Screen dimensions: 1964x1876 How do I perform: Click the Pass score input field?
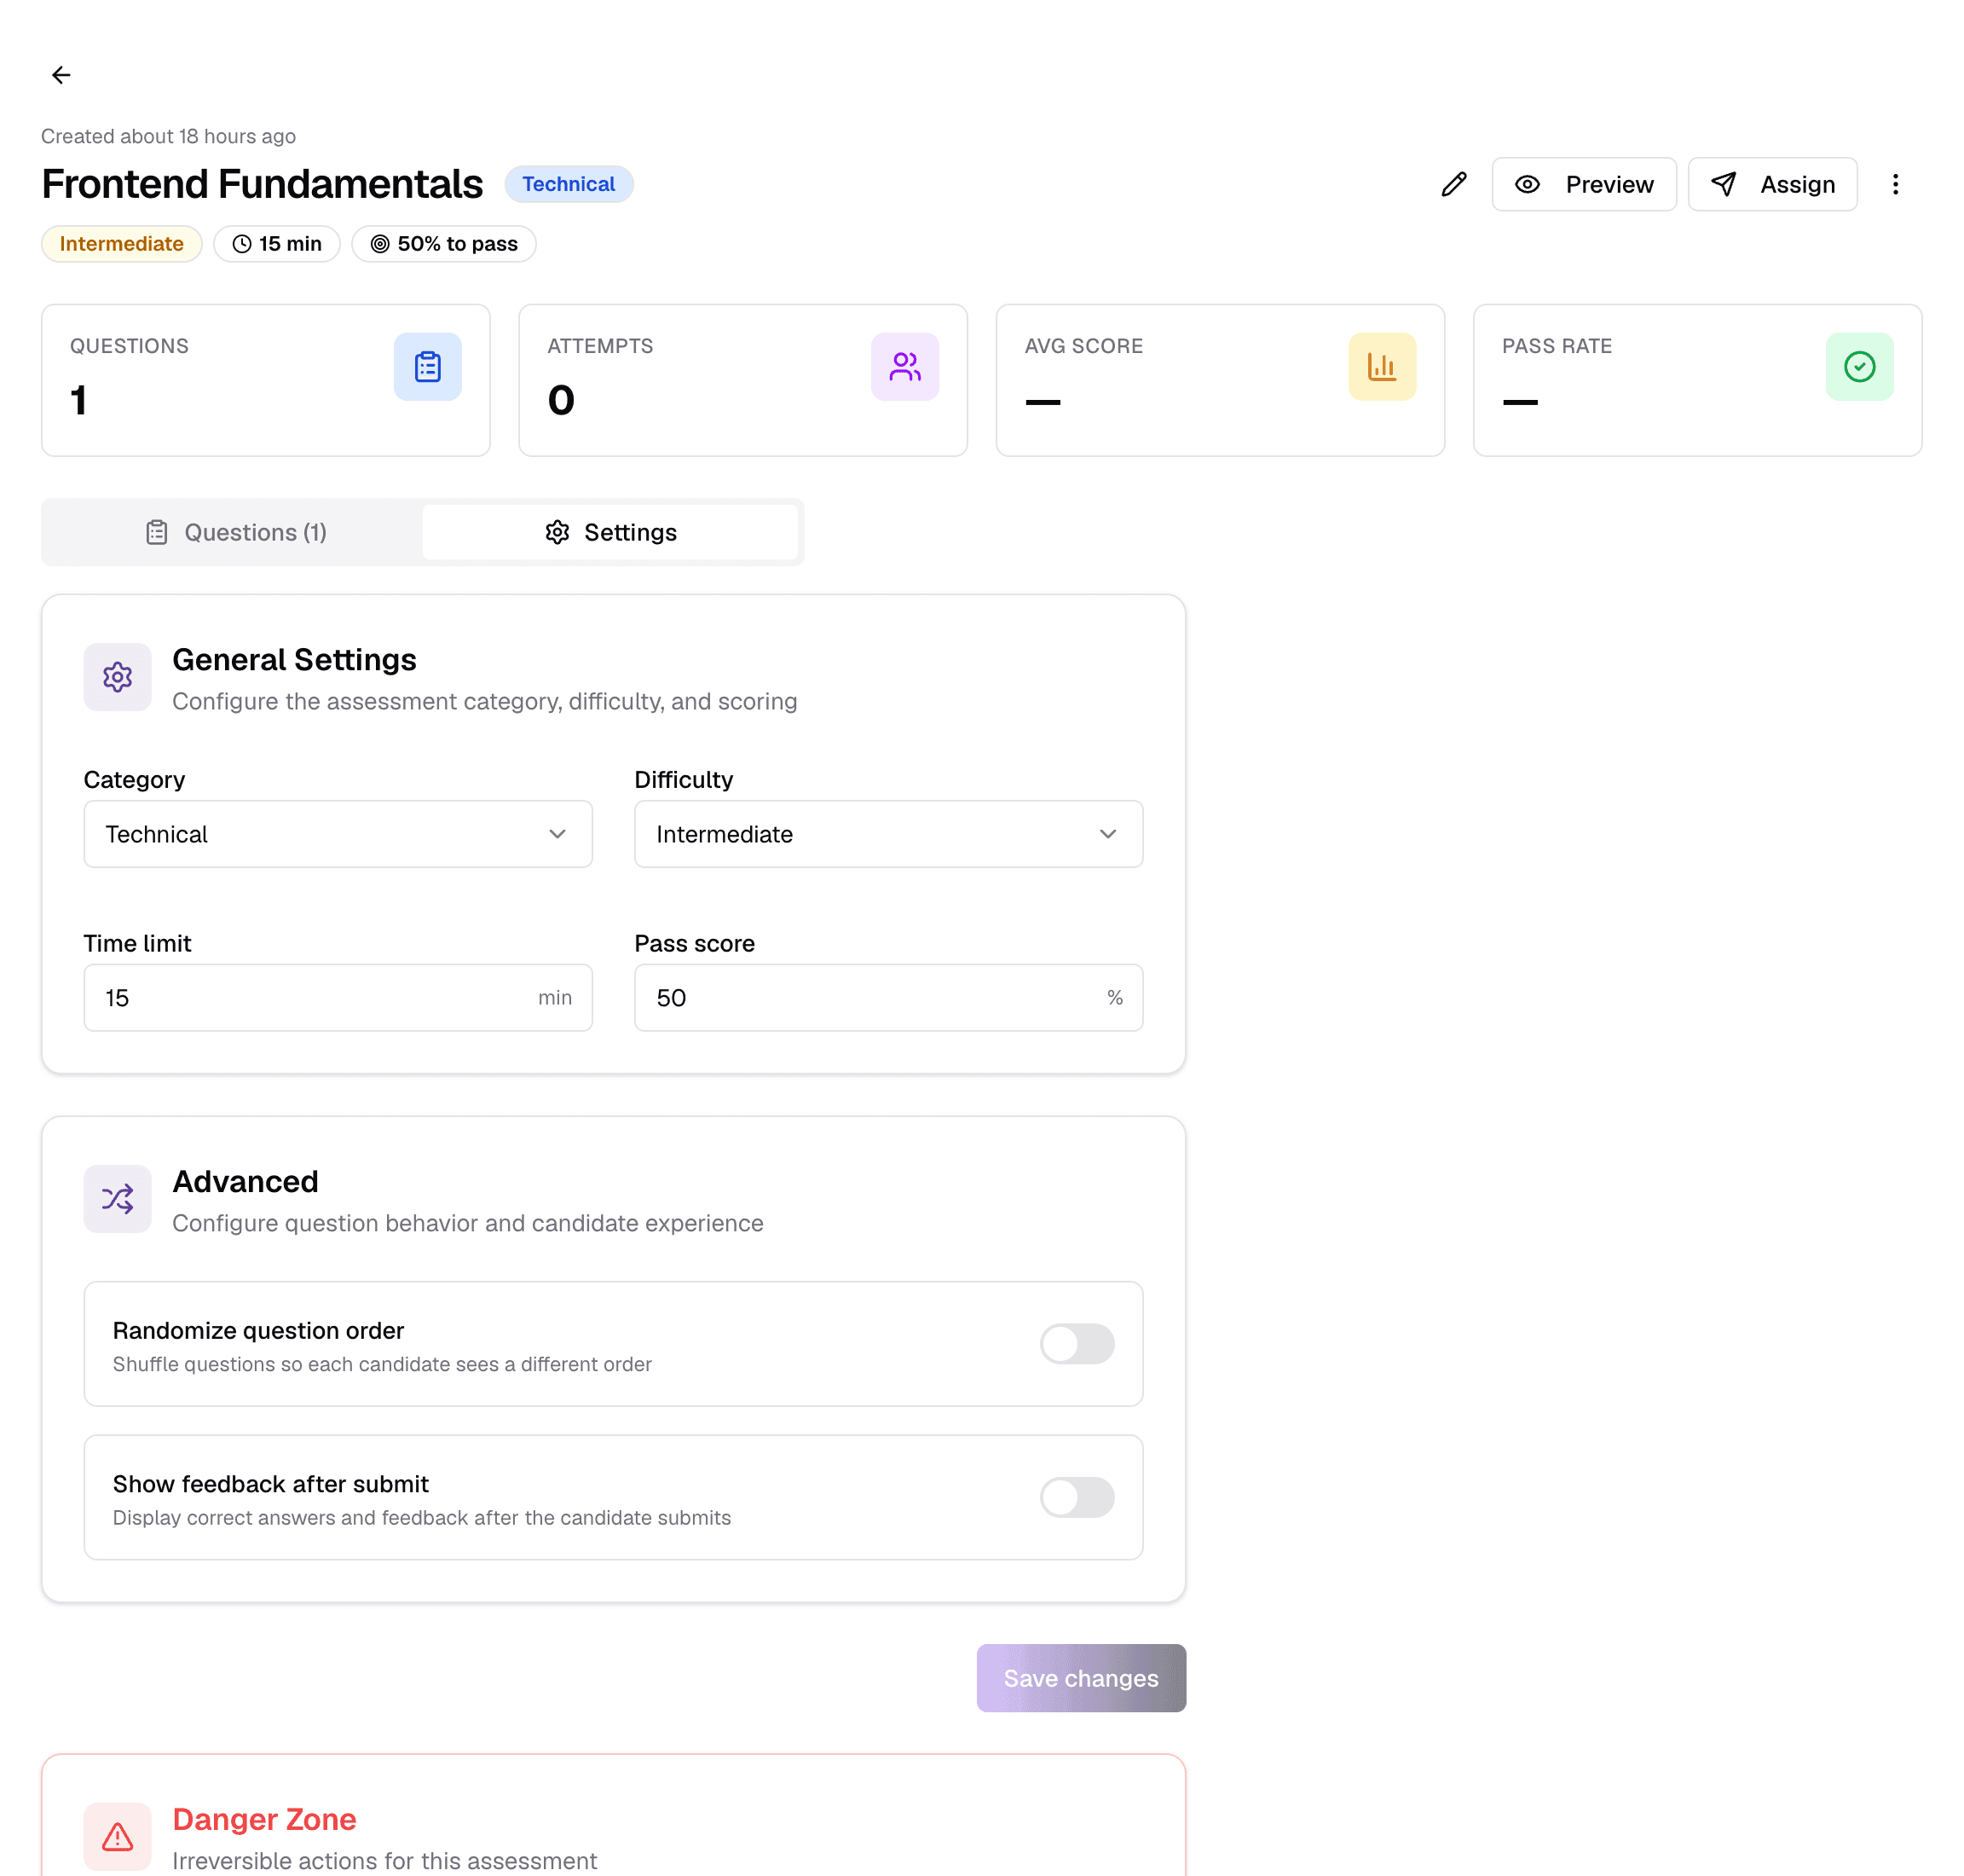tap(888, 998)
